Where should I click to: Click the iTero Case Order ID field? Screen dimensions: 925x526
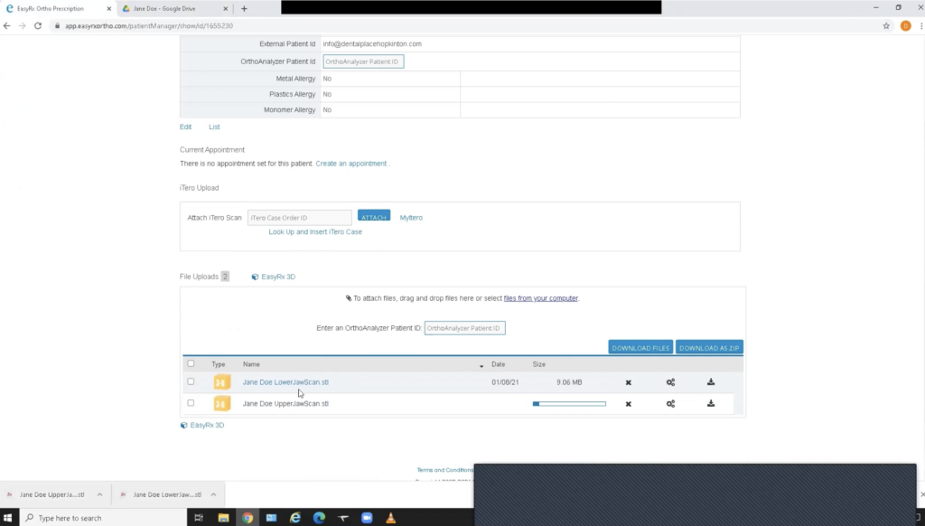[299, 218]
